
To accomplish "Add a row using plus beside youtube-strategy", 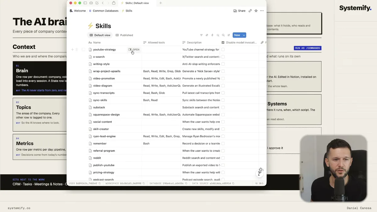I will [x=73, y=50].
